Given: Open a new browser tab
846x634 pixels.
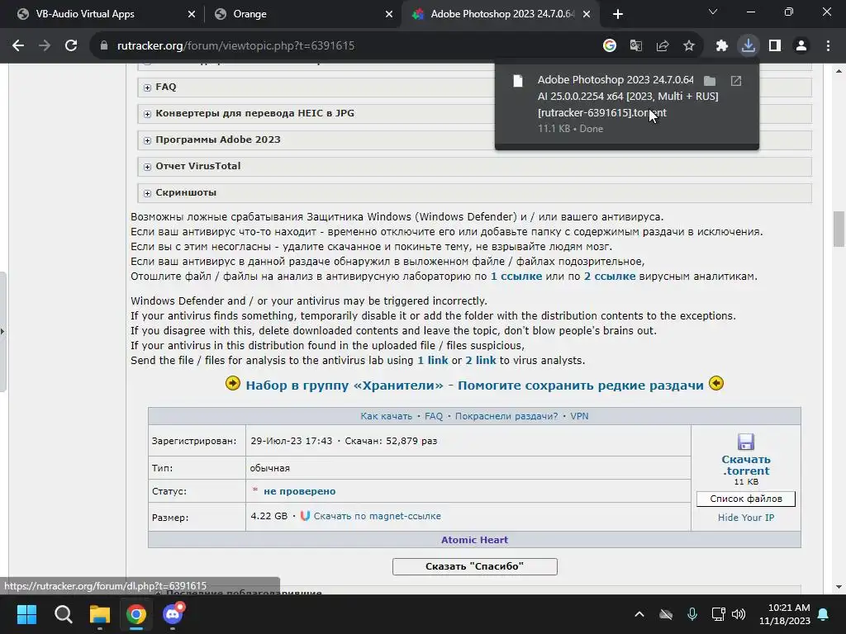Looking at the screenshot, I should pyautogui.click(x=618, y=14).
